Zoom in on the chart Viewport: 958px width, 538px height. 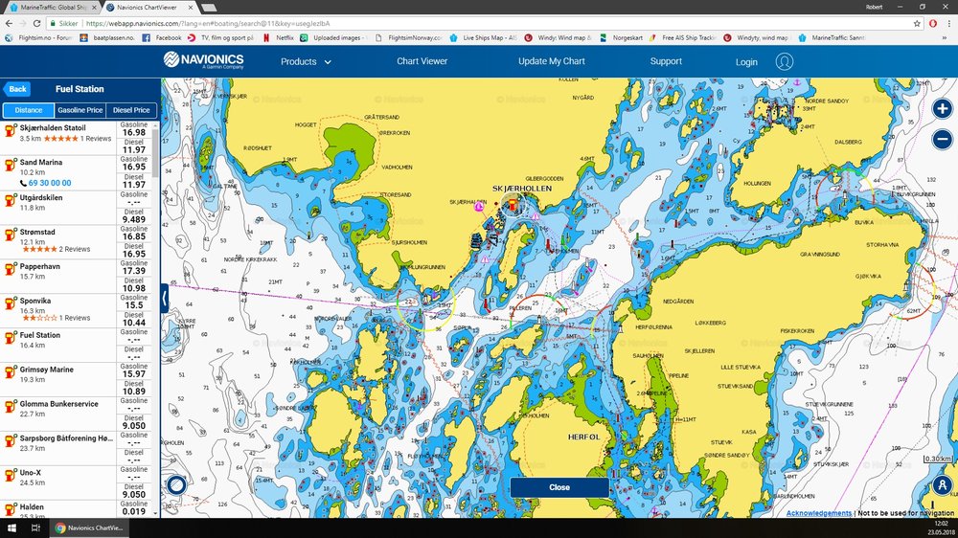942,109
